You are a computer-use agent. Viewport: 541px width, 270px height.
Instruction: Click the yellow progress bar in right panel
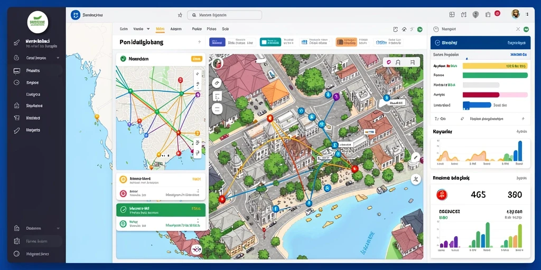pyautogui.click(x=495, y=65)
